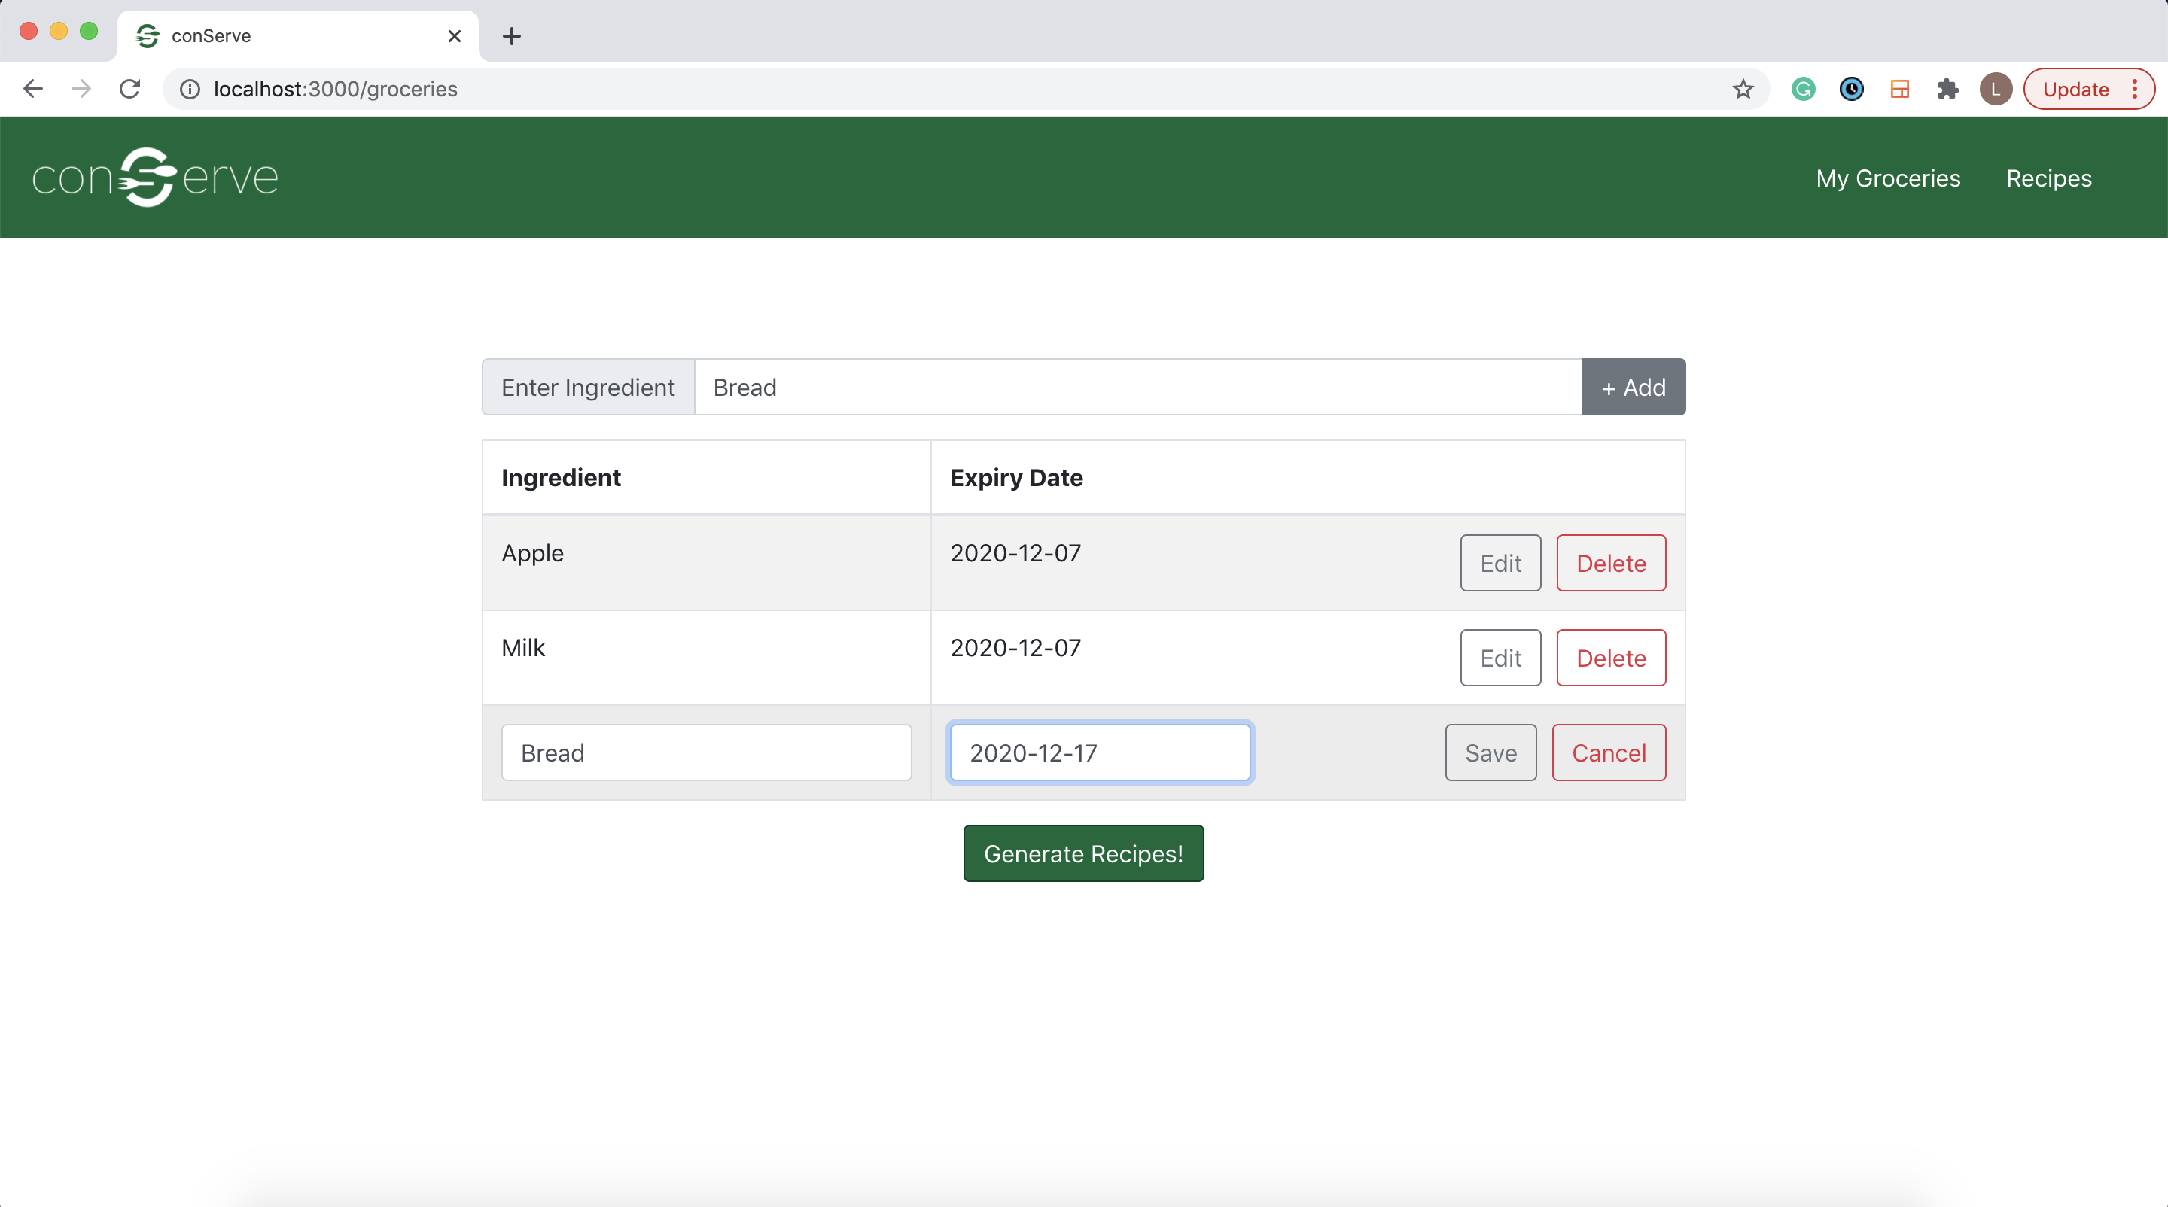The image size is (2168, 1207).
Task: Edit the Milk ingredient row
Action: coord(1500,658)
